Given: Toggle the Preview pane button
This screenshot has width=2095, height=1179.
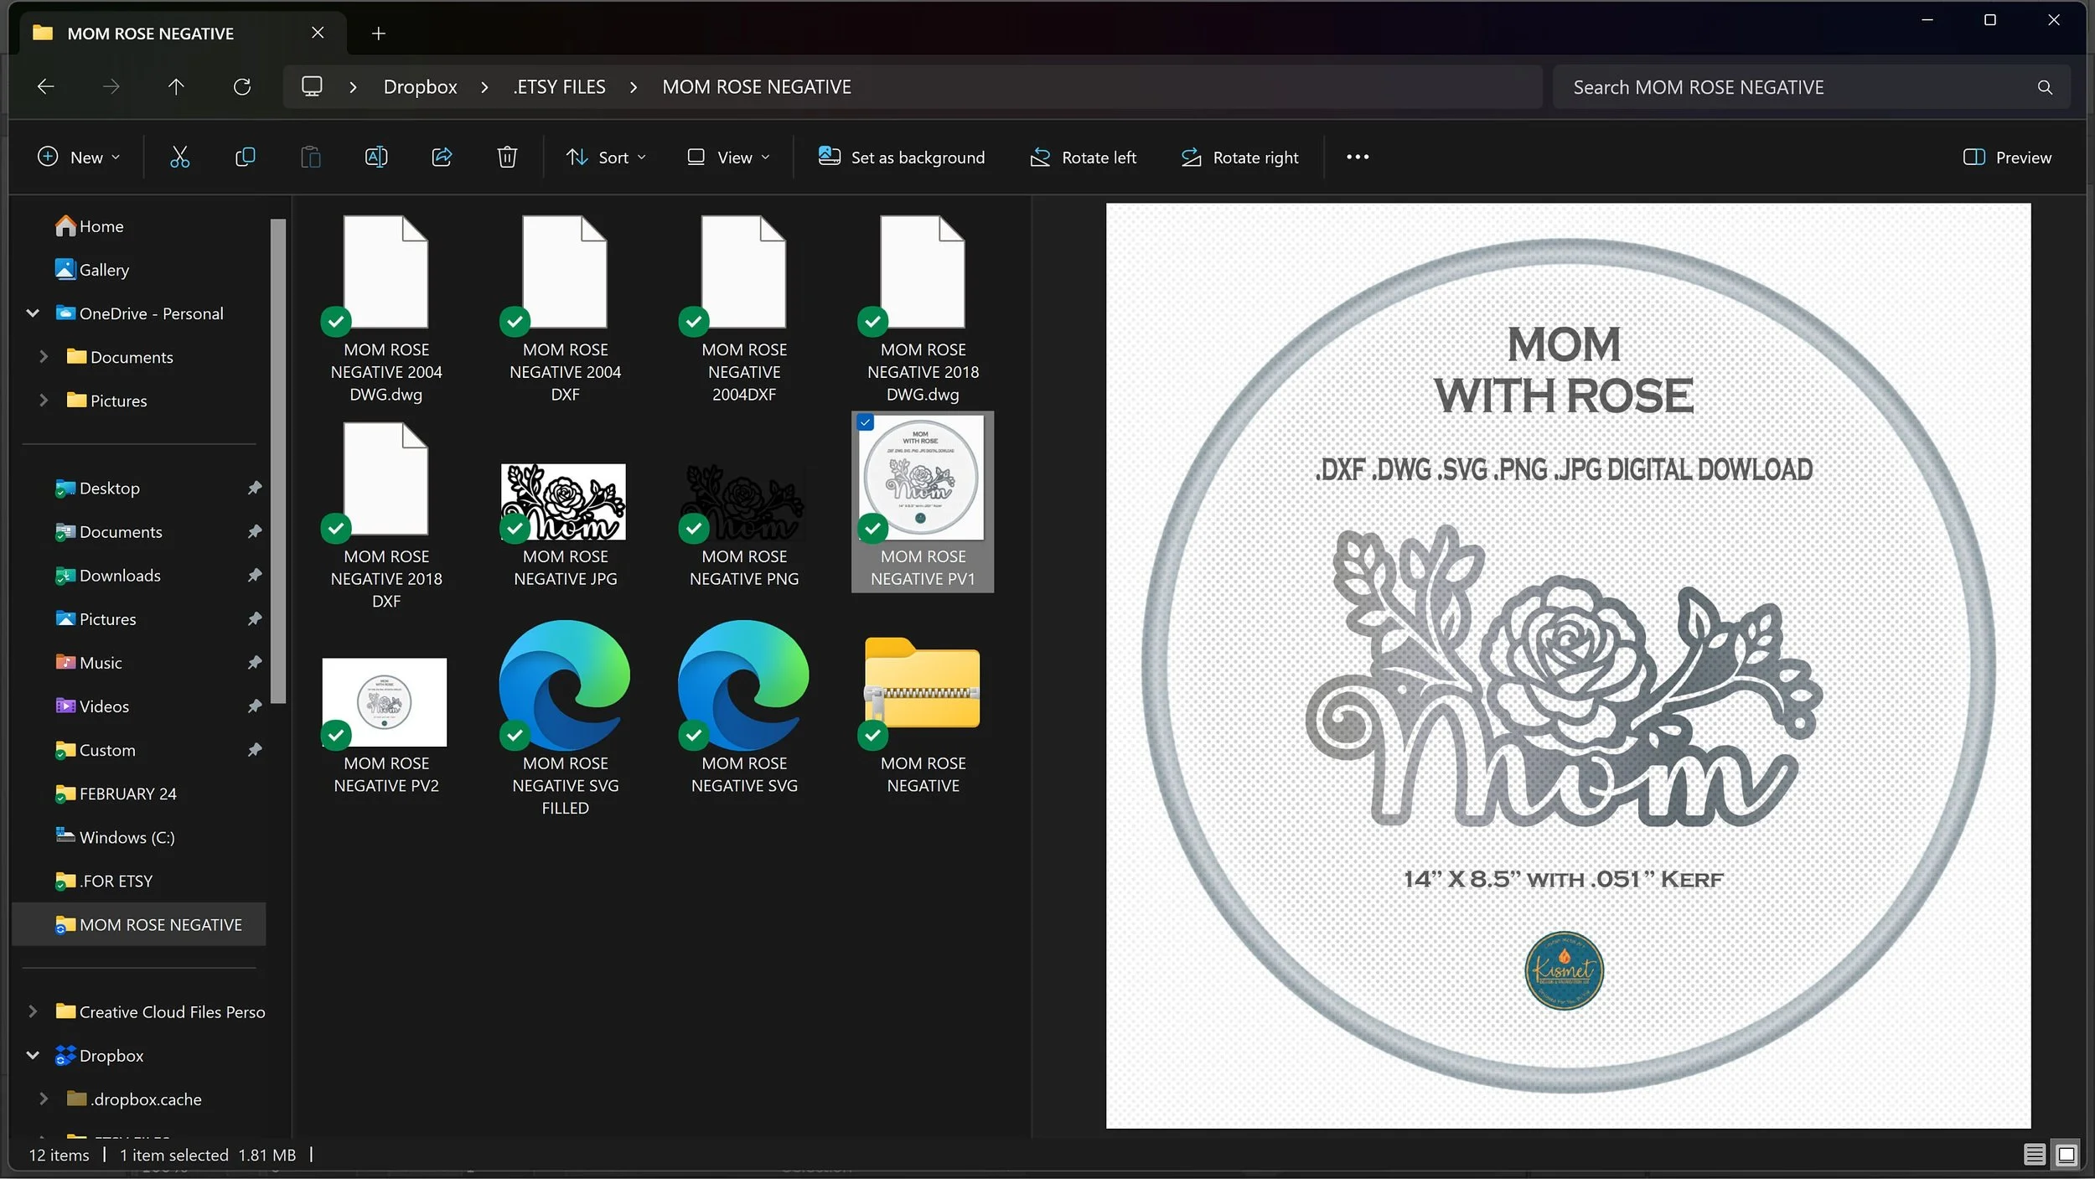Looking at the screenshot, I should pyautogui.click(x=2007, y=157).
